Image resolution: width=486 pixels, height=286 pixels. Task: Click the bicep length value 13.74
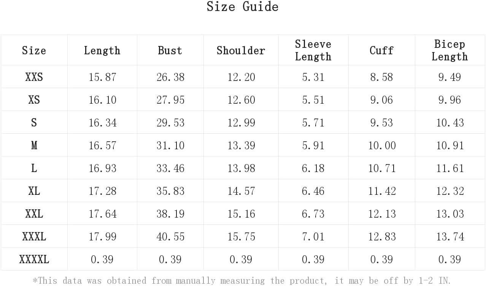(450, 237)
